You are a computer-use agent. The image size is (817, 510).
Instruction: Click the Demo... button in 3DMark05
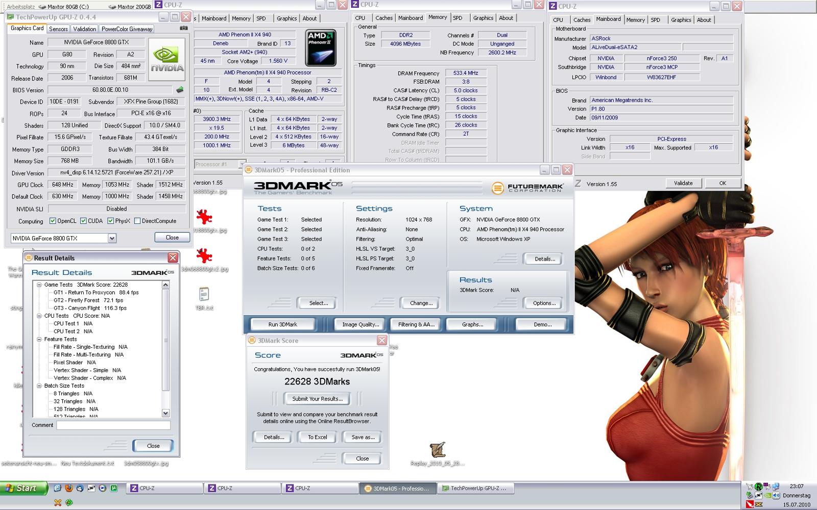point(542,324)
